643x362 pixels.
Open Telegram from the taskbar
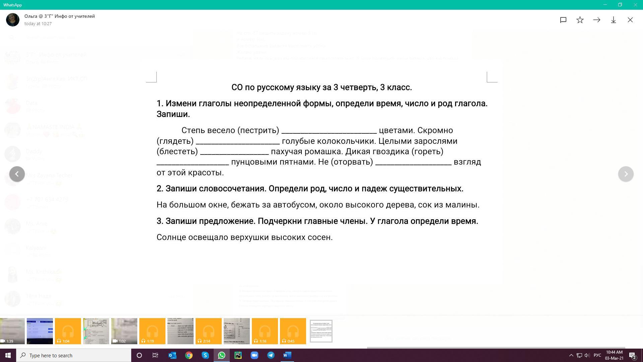coord(271,355)
